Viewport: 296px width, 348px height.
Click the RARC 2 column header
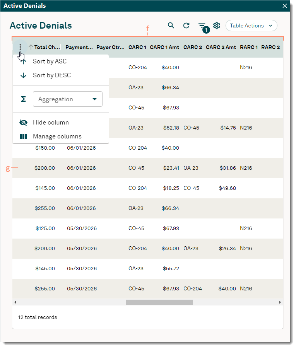270,47
